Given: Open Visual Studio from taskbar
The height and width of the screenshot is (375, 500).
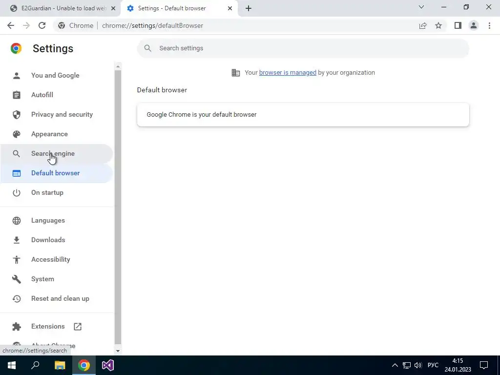Looking at the screenshot, I should [x=108, y=365].
